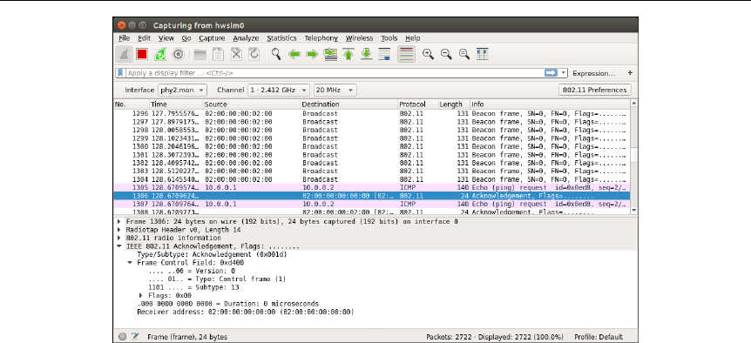751x343 pixels.
Task: Select packet 1305 ICMP echo request
Action: (x=372, y=187)
